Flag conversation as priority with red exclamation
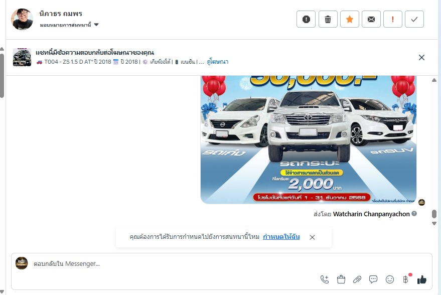The height and width of the screenshot is (295, 441). (393, 19)
